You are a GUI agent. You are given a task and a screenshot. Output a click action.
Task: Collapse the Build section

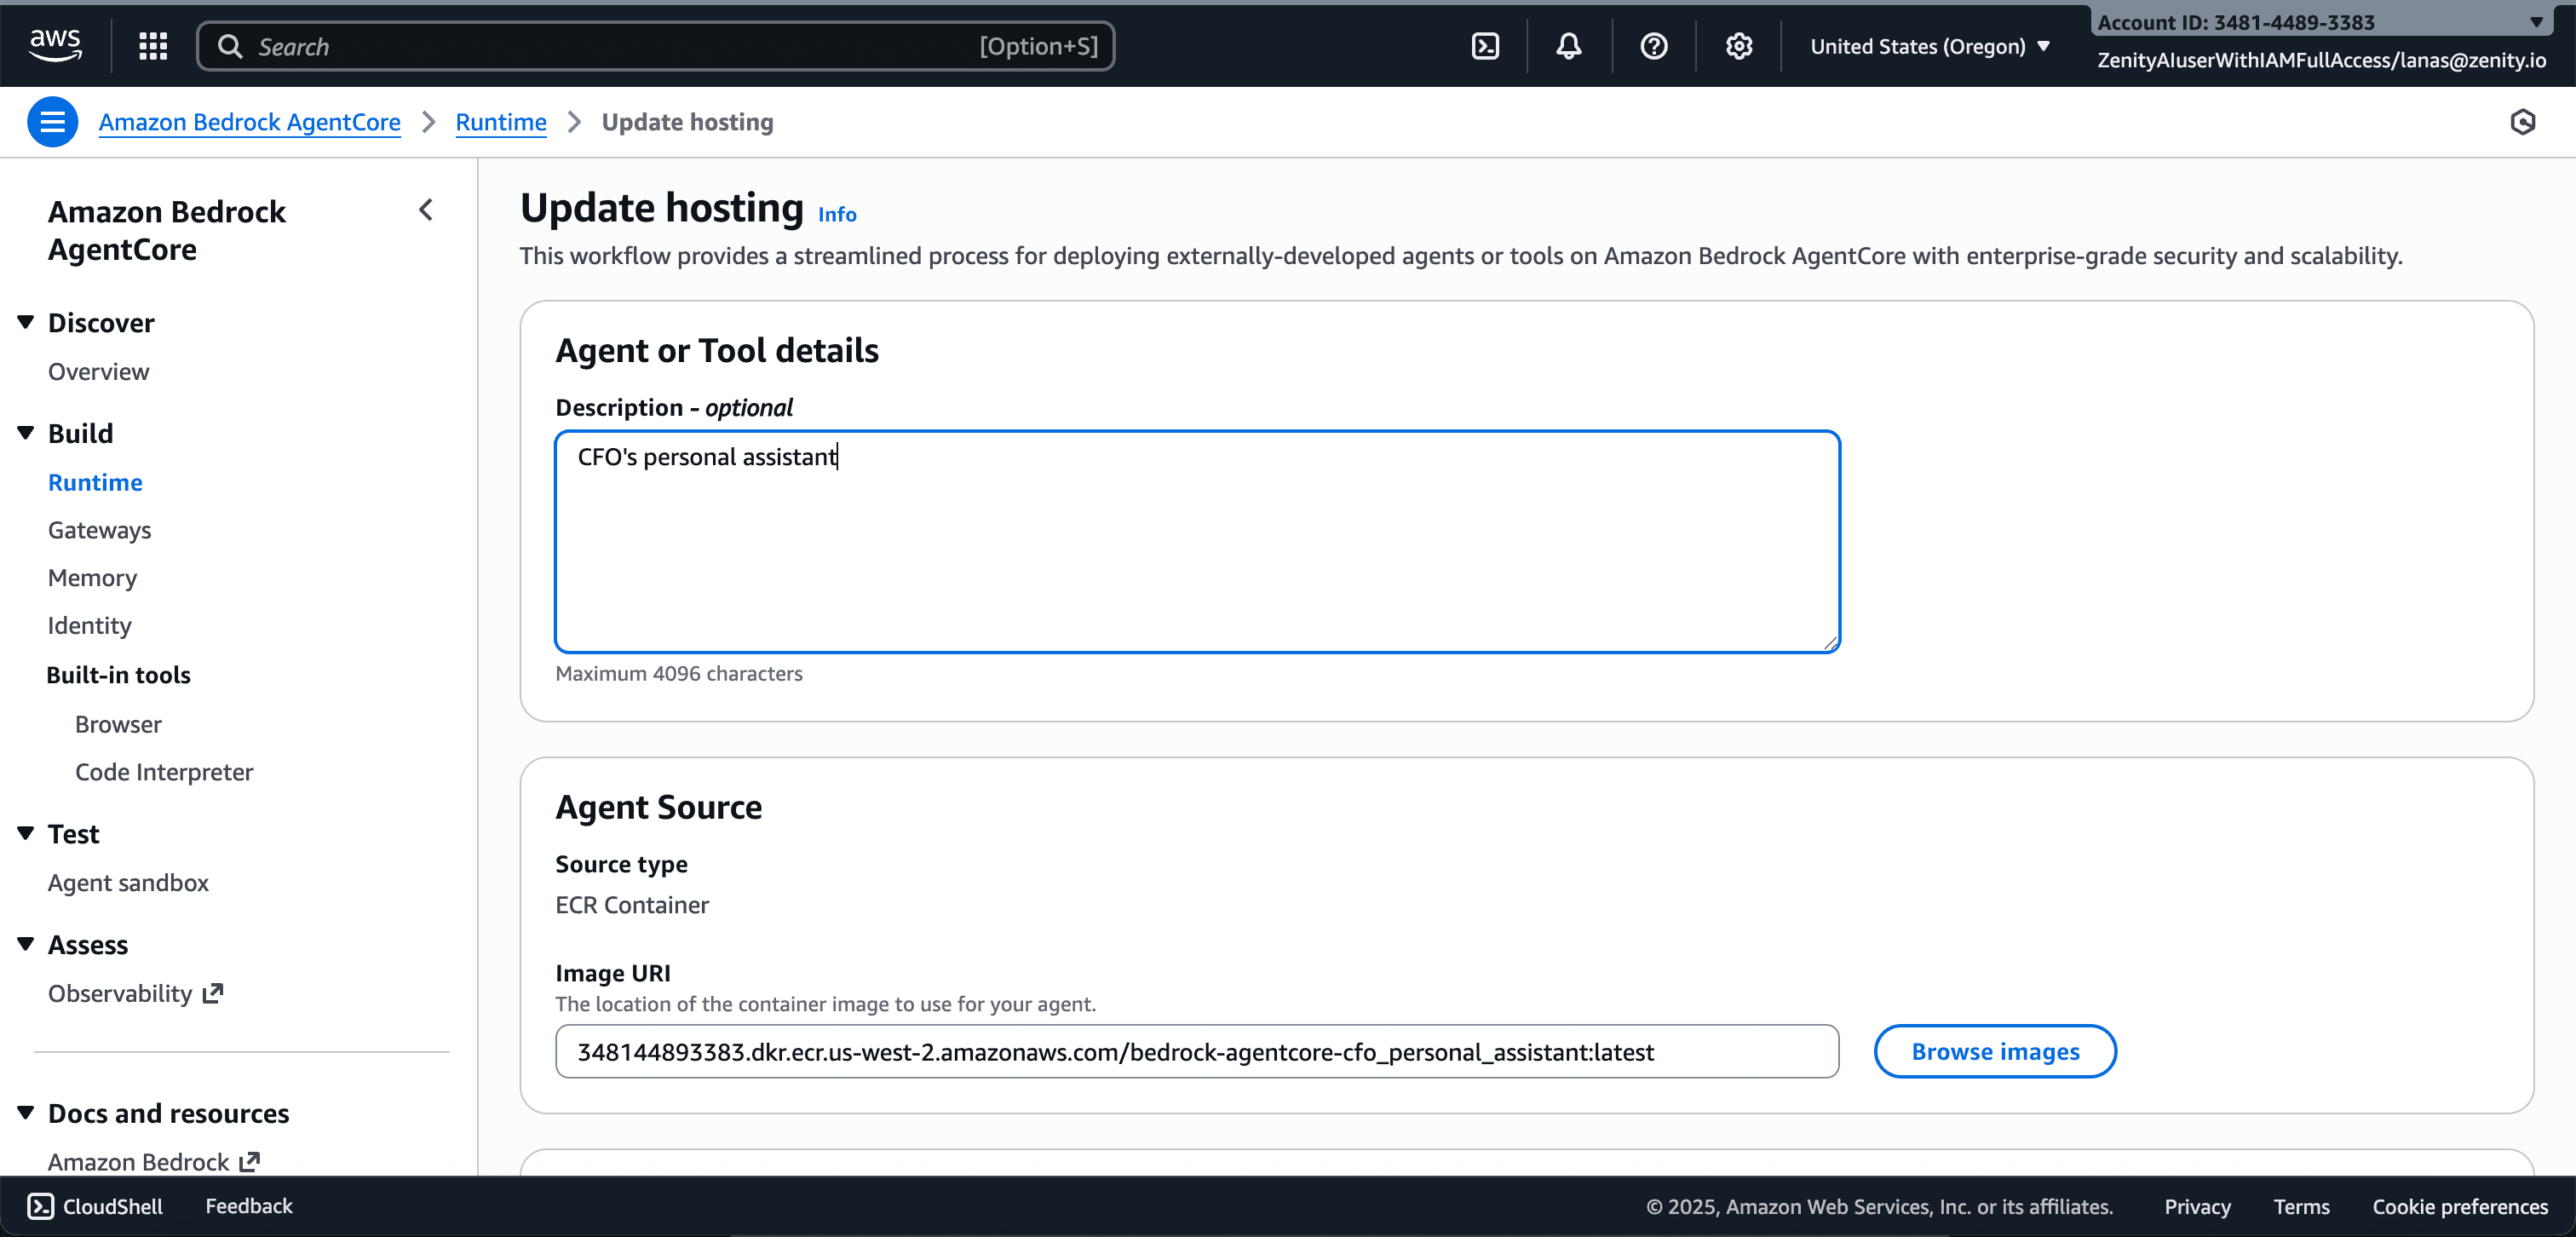[26, 433]
